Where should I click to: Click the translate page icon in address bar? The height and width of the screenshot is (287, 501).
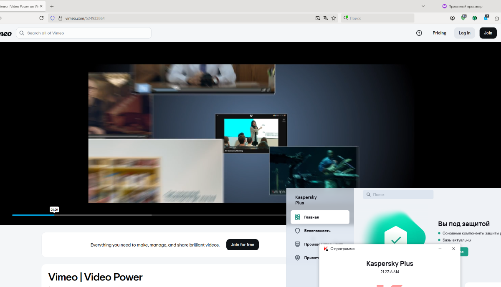[x=326, y=18]
